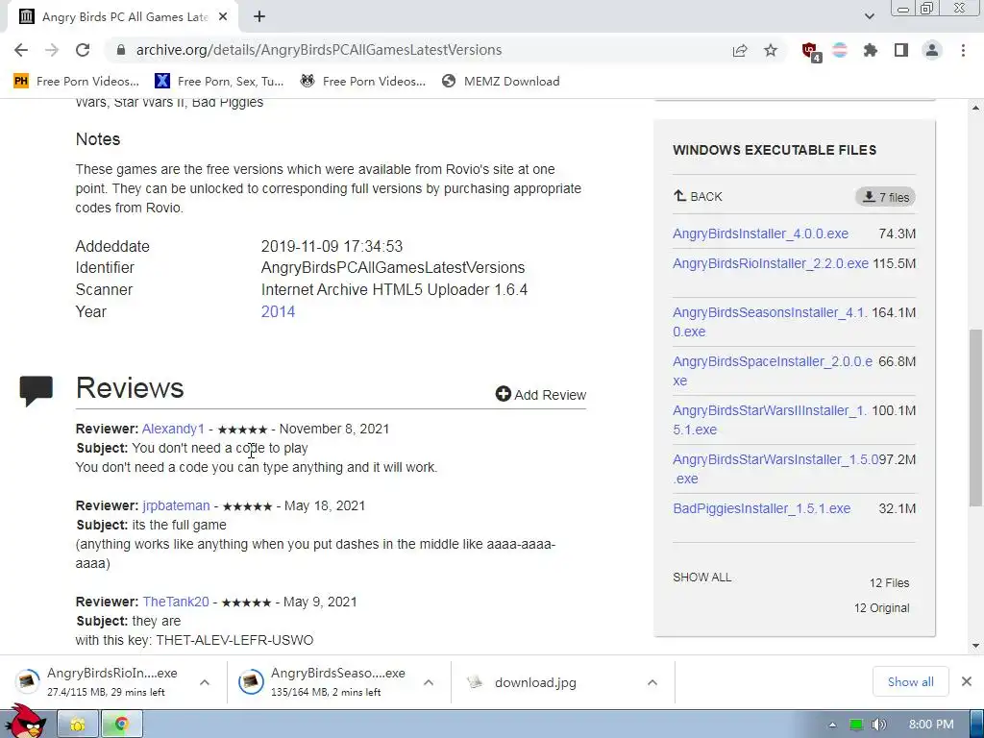The image size is (984, 738).
Task: Expand options for AngryBirdsSeaso....exe download
Action: (x=428, y=682)
